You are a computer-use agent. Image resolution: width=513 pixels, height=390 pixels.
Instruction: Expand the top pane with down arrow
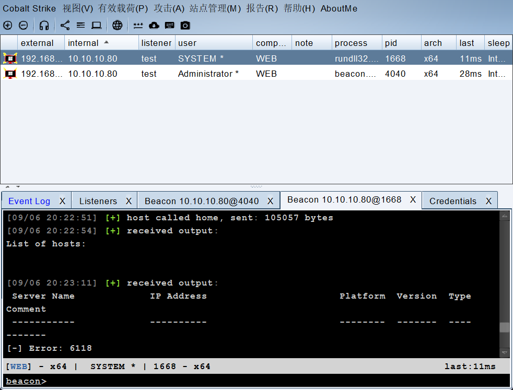(x=18, y=187)
